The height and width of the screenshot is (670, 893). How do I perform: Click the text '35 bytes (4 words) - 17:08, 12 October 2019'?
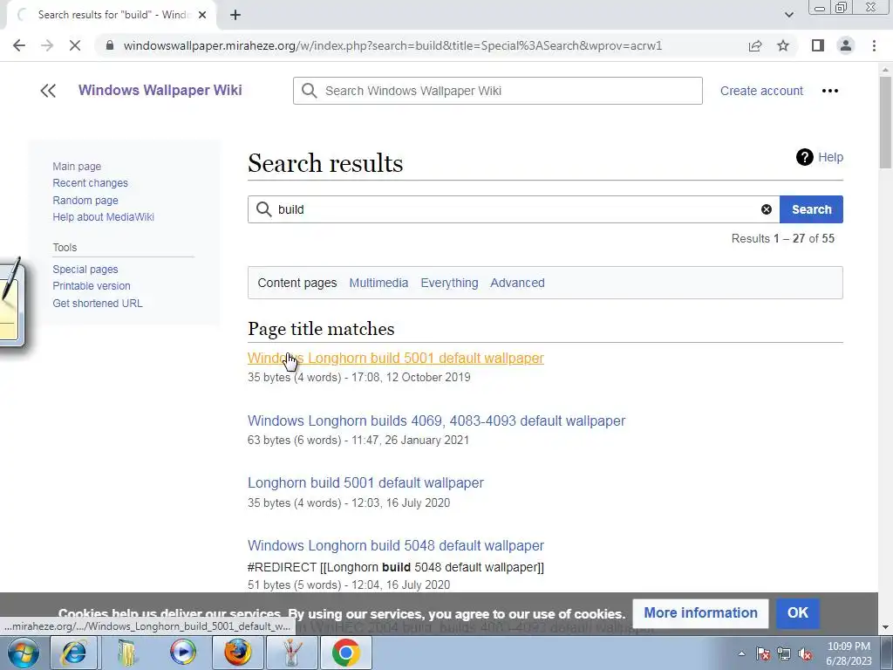click(x=358, y=377)
